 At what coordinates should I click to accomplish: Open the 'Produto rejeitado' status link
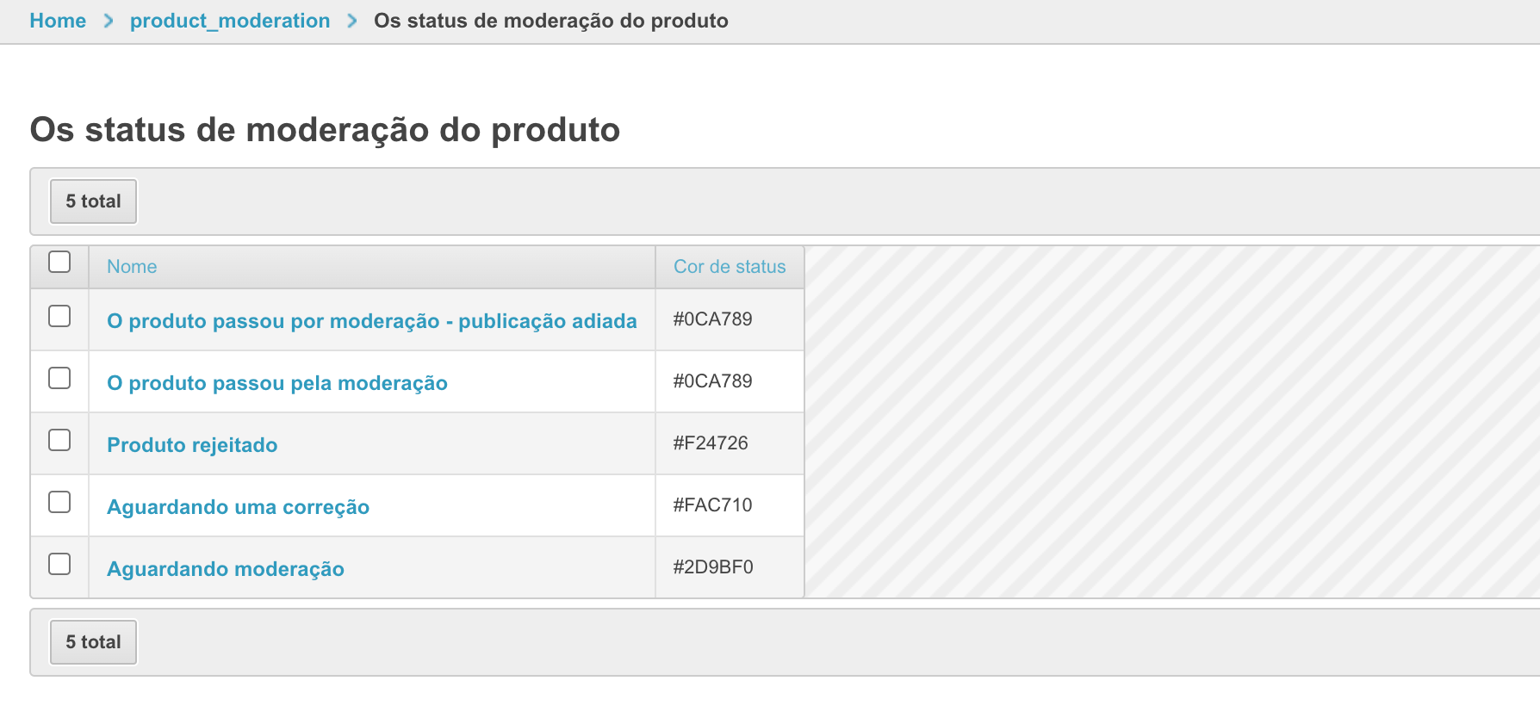pos(192,445)
